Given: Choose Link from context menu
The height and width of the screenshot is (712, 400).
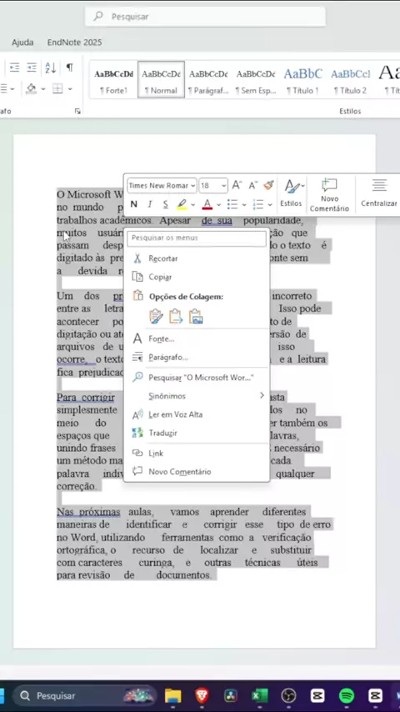Looking at the screenshot, I should [197, 454].
